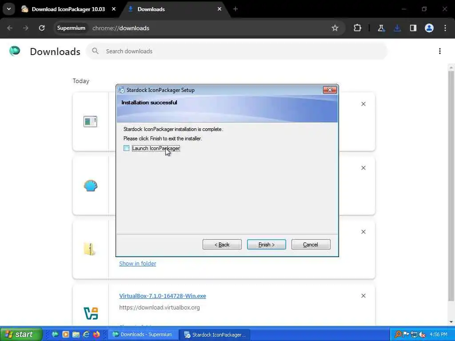Click the zip folder file icon
455x341 pixels.
(x=90, y=249)
